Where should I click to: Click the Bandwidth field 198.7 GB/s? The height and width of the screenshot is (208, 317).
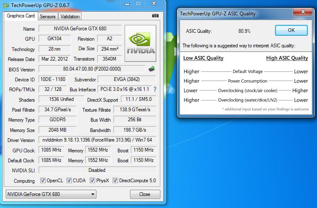(x=135, y=130)
